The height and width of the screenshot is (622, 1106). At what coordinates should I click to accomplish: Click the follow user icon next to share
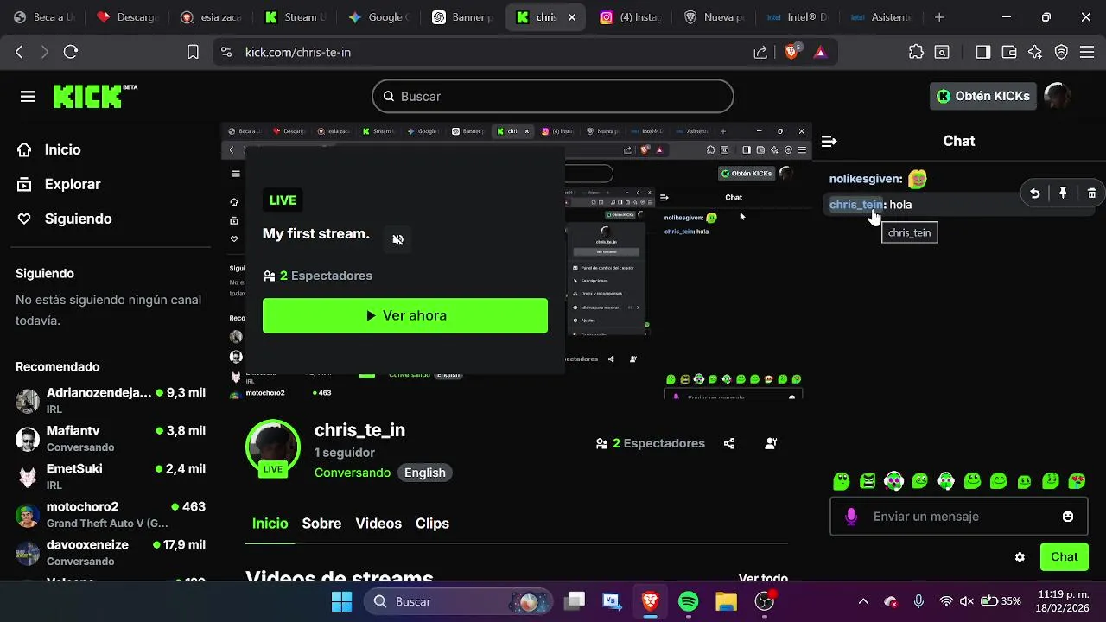coord(771,443)
